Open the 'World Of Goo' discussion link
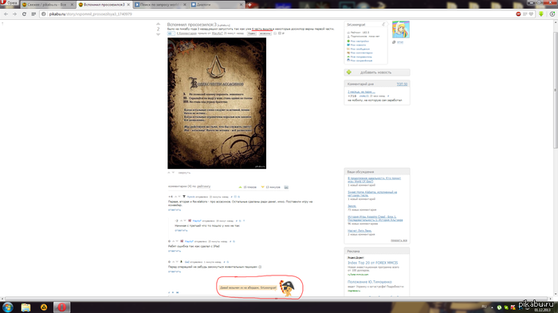 point(374,180)
